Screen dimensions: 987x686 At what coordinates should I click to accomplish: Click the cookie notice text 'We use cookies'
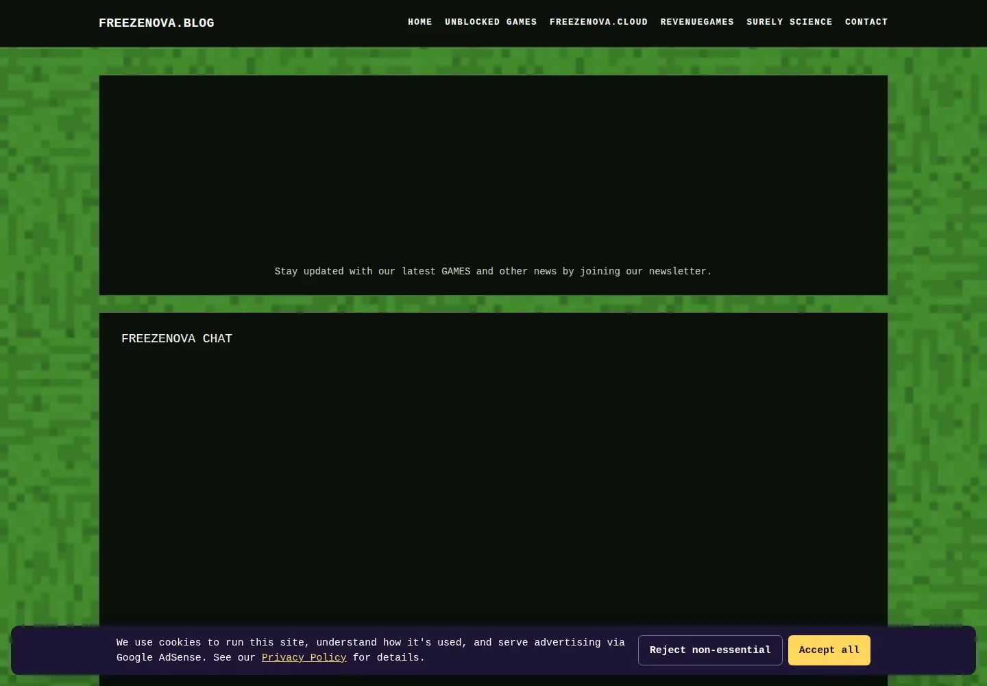158,643
